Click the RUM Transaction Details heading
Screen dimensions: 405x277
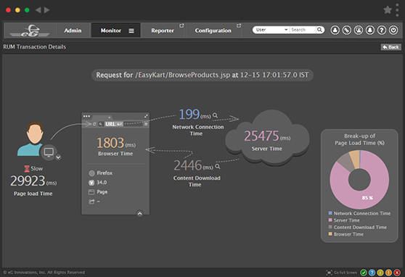(x=35, y=46)
